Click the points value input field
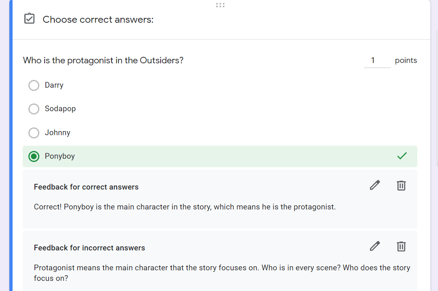Image resolution: width=438 pixels, height=291 pixels. (377, 60)
